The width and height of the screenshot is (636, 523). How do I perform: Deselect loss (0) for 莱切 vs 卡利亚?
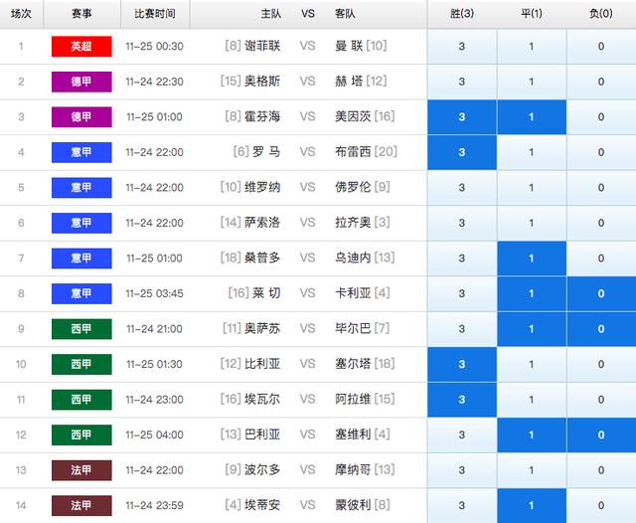pyautogui.click(x=601, y=293)
